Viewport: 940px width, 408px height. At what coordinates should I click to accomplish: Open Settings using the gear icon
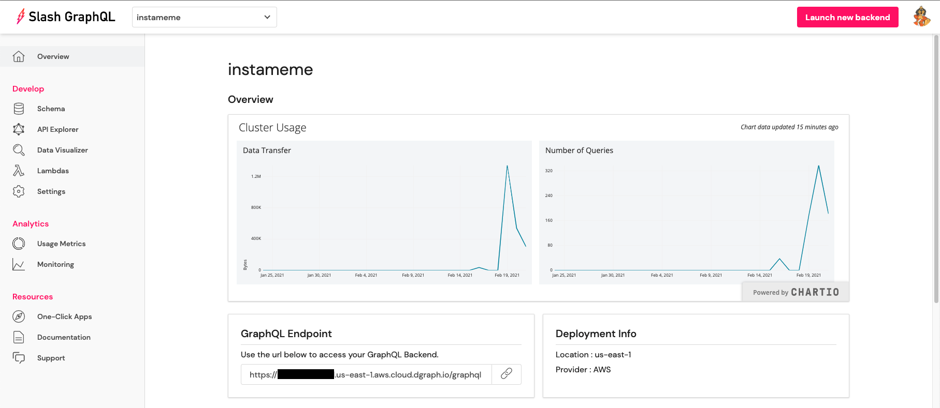pos(19,191)
